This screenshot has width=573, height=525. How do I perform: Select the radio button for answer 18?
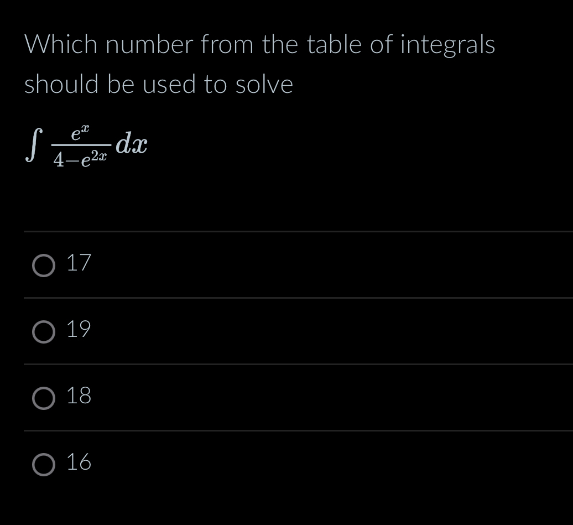point(43,399)
